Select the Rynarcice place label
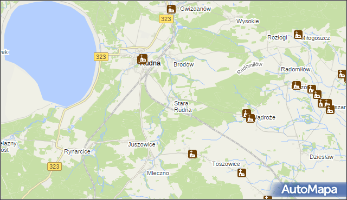 pos(77,151)
